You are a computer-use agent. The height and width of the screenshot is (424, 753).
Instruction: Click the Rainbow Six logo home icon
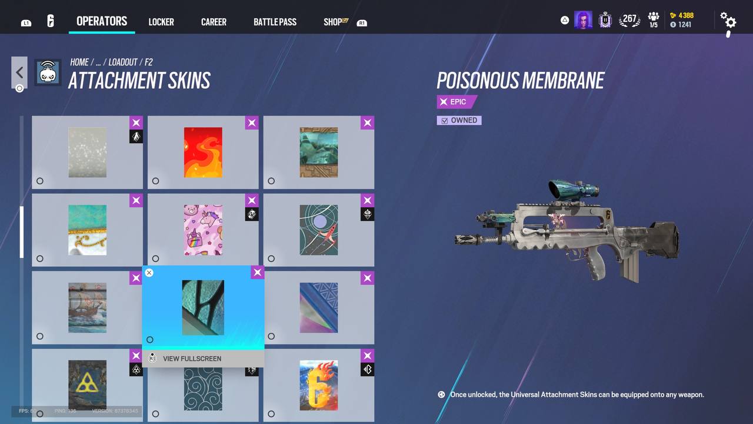point(51,22)
